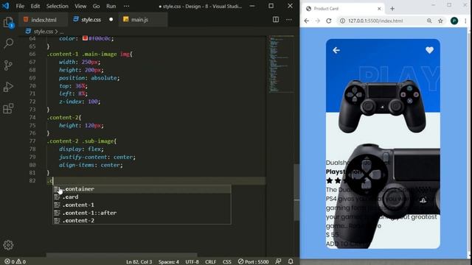472x265 pixels.
Task: Choose .content-1 autocomplete suggestion
Action: point(142,205)
